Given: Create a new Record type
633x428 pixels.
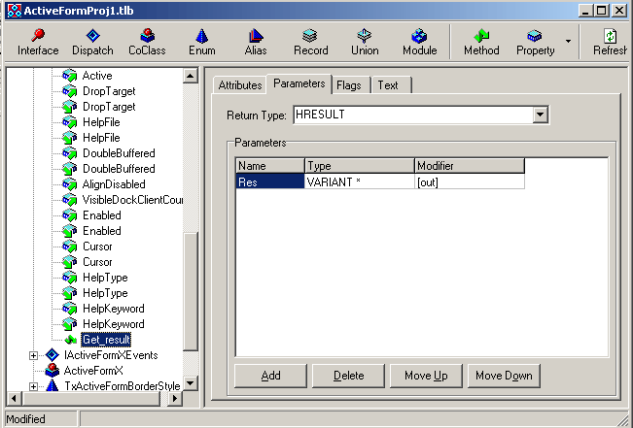Looking at the screenshot, I should click(x=310, y=42).
